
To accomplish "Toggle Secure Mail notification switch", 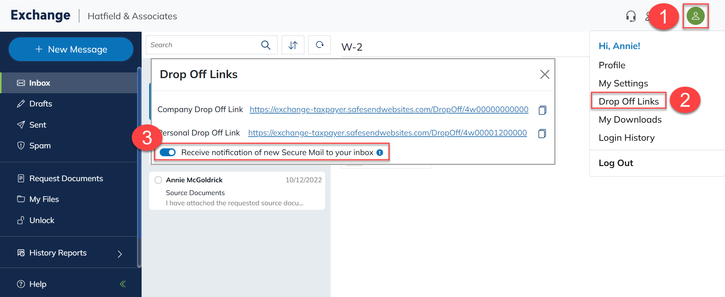I will click(x=168, y=152).
